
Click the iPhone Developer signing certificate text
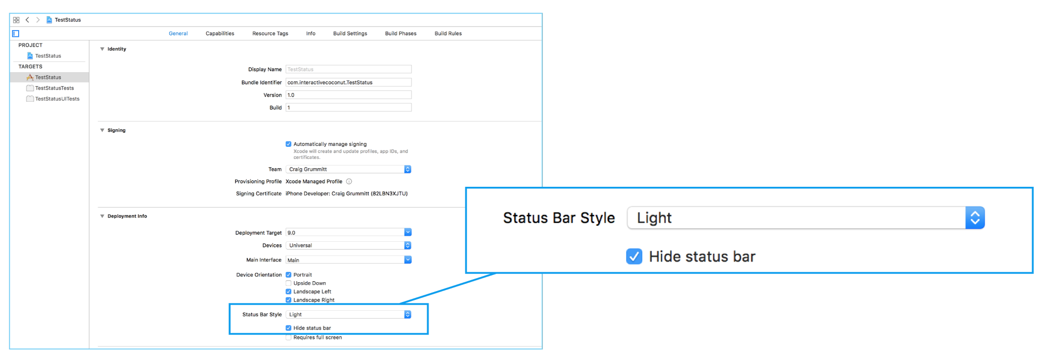pyautogui.click(x=347, y=194)
